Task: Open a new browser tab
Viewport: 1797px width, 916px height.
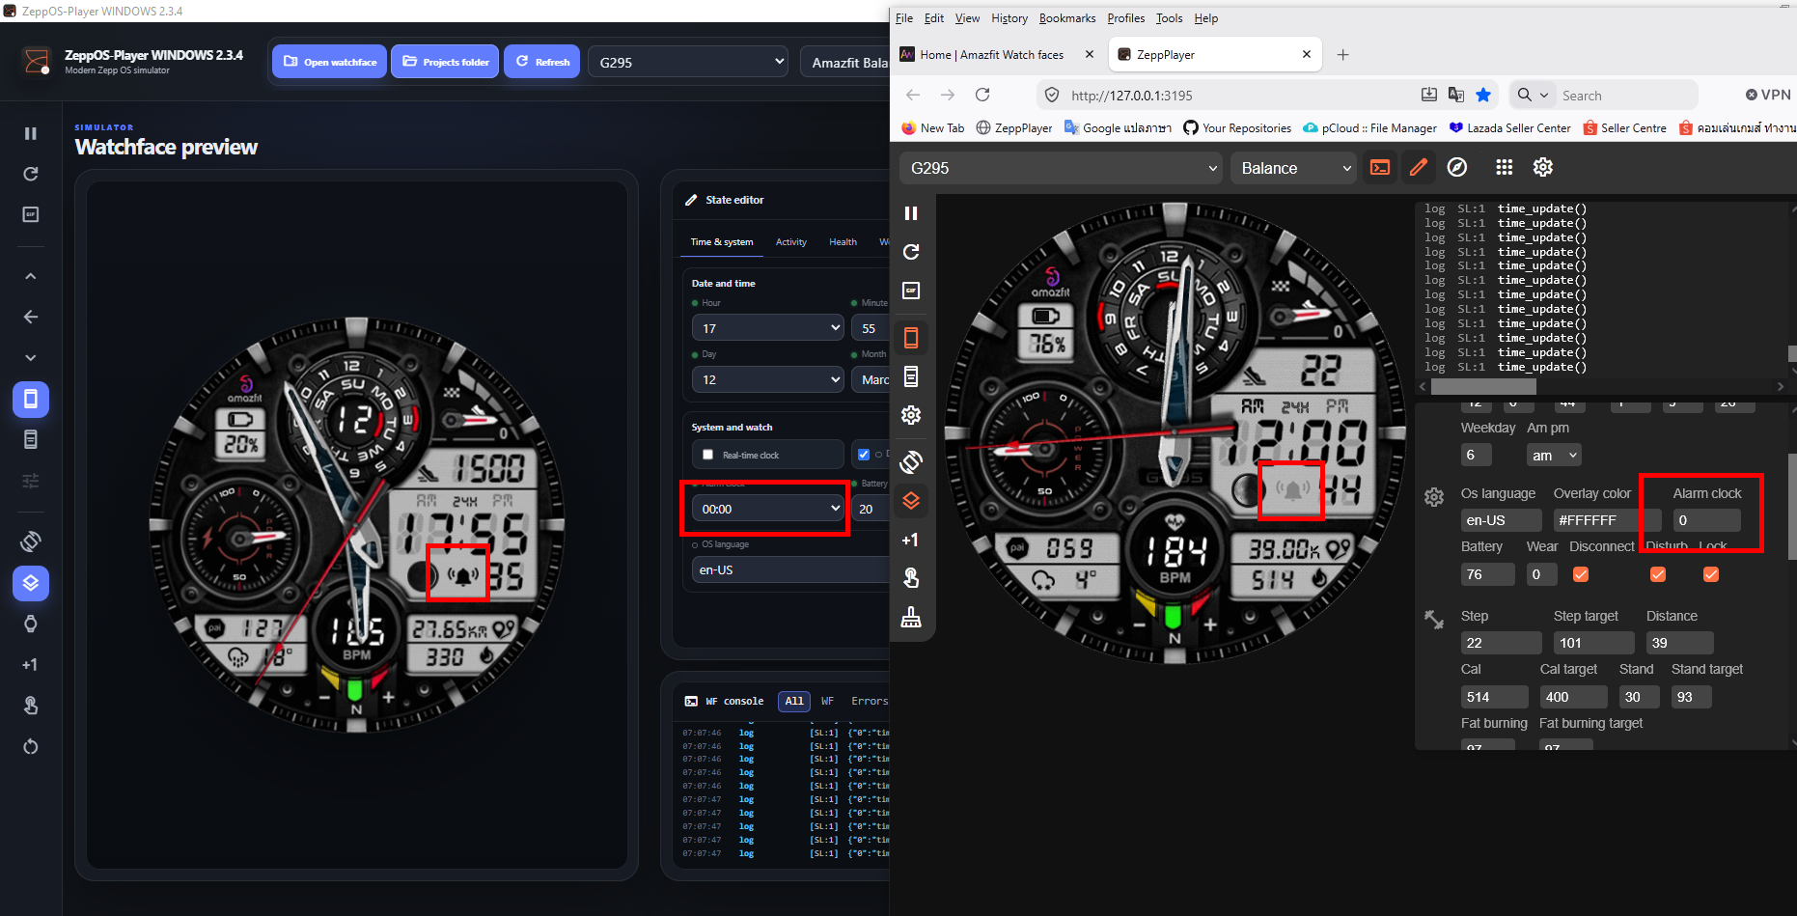Action: [1342, 55]
